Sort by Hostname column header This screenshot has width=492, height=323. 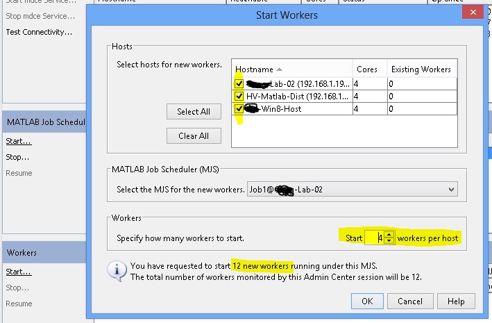click(292, 69)
